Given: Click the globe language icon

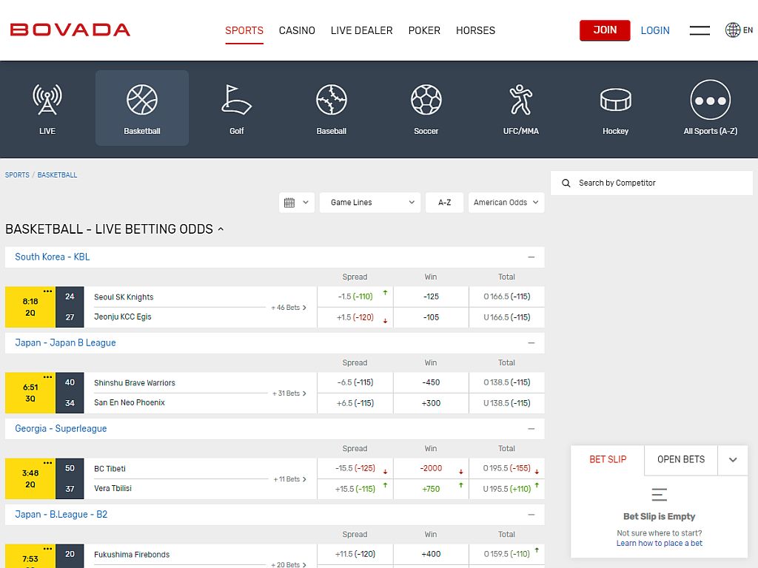Looking at the screenshot, I should tap(733, 30).
